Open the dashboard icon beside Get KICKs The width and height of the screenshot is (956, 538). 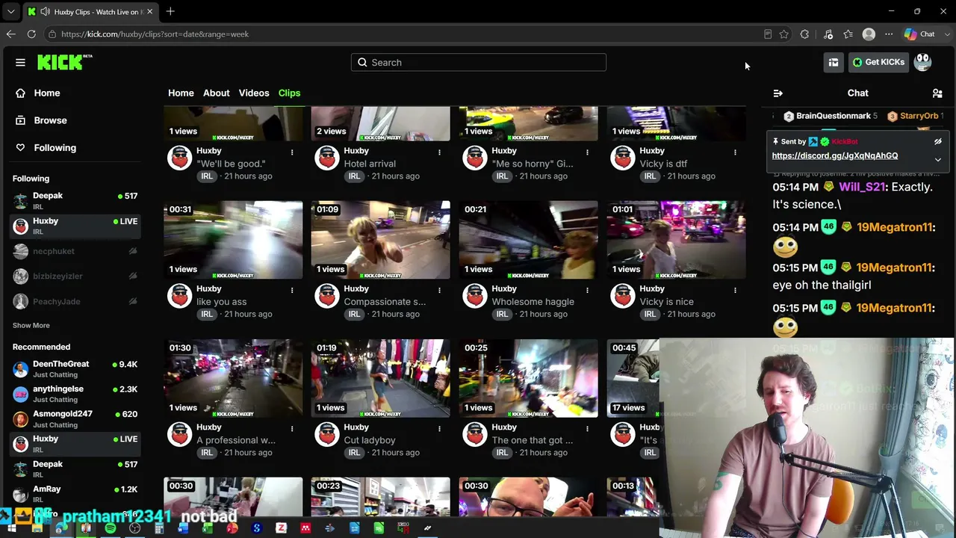pyautogui.click(x=834, y=62)
